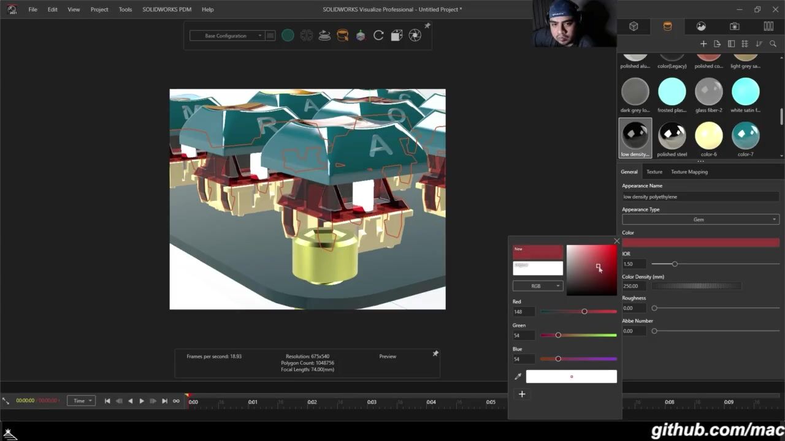
Task: Switch to the Cameras tab icon
Action: pos(735,26)
